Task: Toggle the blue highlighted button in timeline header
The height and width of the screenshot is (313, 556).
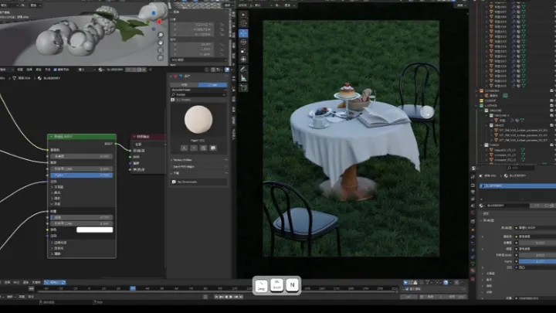Action: [x=55, y=283]
